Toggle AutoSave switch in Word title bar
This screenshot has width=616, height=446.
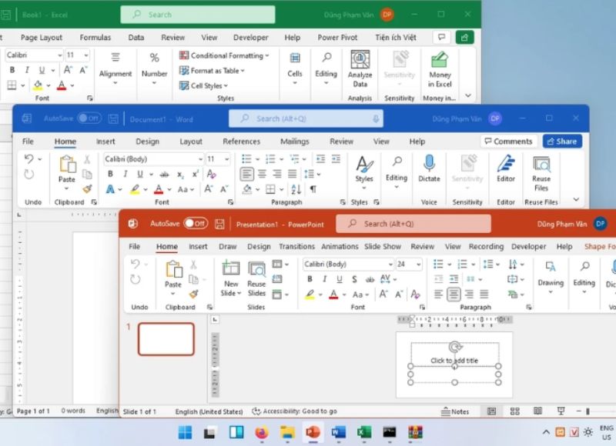pyautogui.click(x=89, y=118)
